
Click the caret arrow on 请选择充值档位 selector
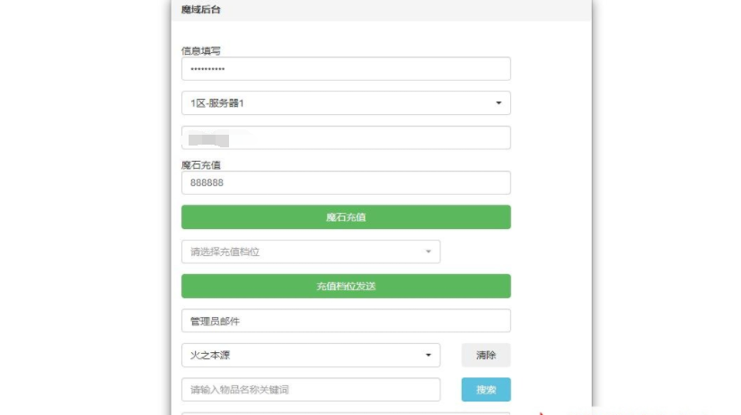point(428,252)
